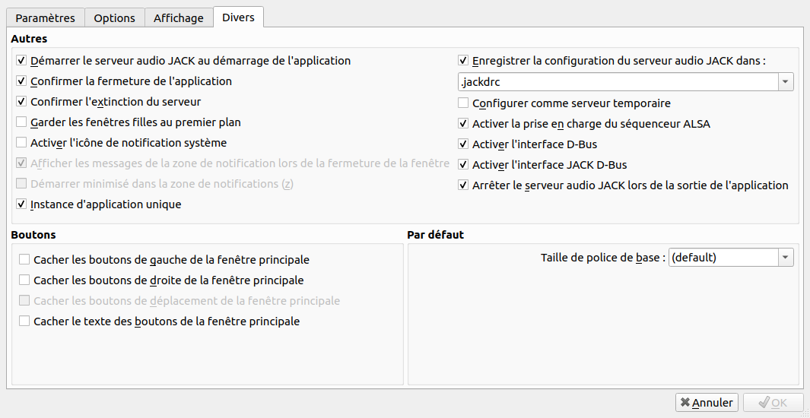Check Cacher les boutons de gauche
Viewport: 810px width, 418px height.
click(25, 260)
